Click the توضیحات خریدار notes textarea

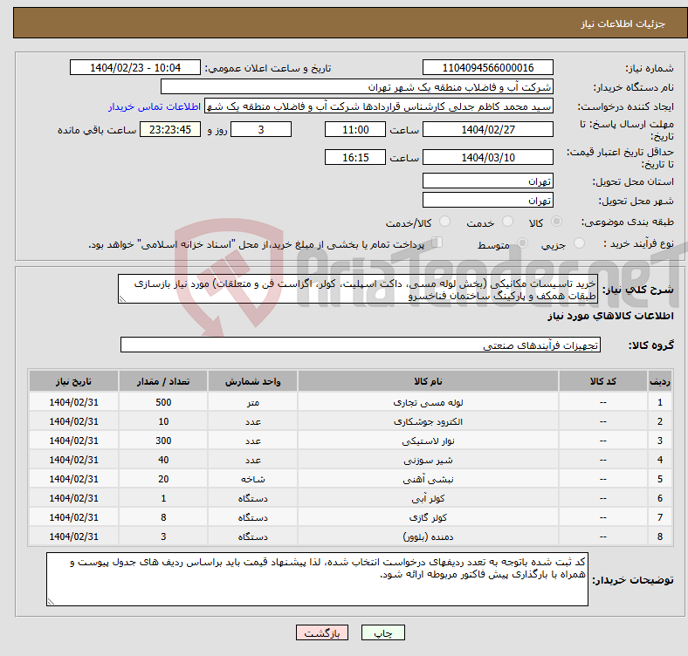tap(317, 579)
